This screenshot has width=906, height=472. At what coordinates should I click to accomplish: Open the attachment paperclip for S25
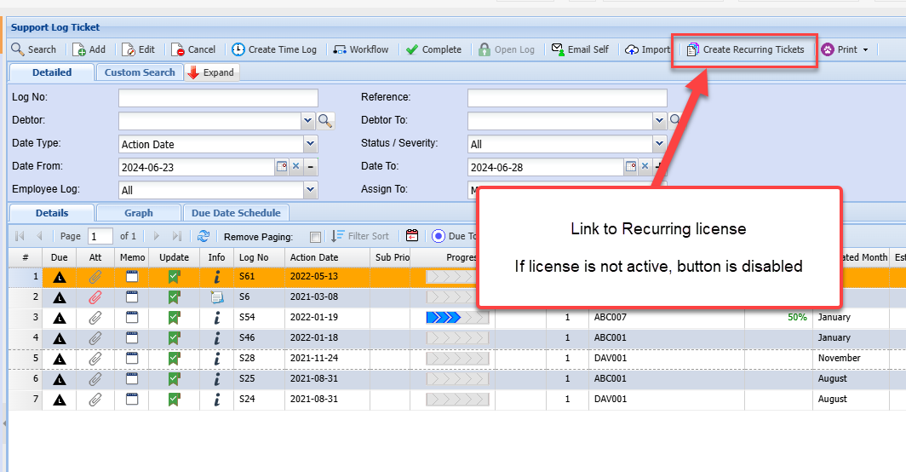click(x=95, y=379)
